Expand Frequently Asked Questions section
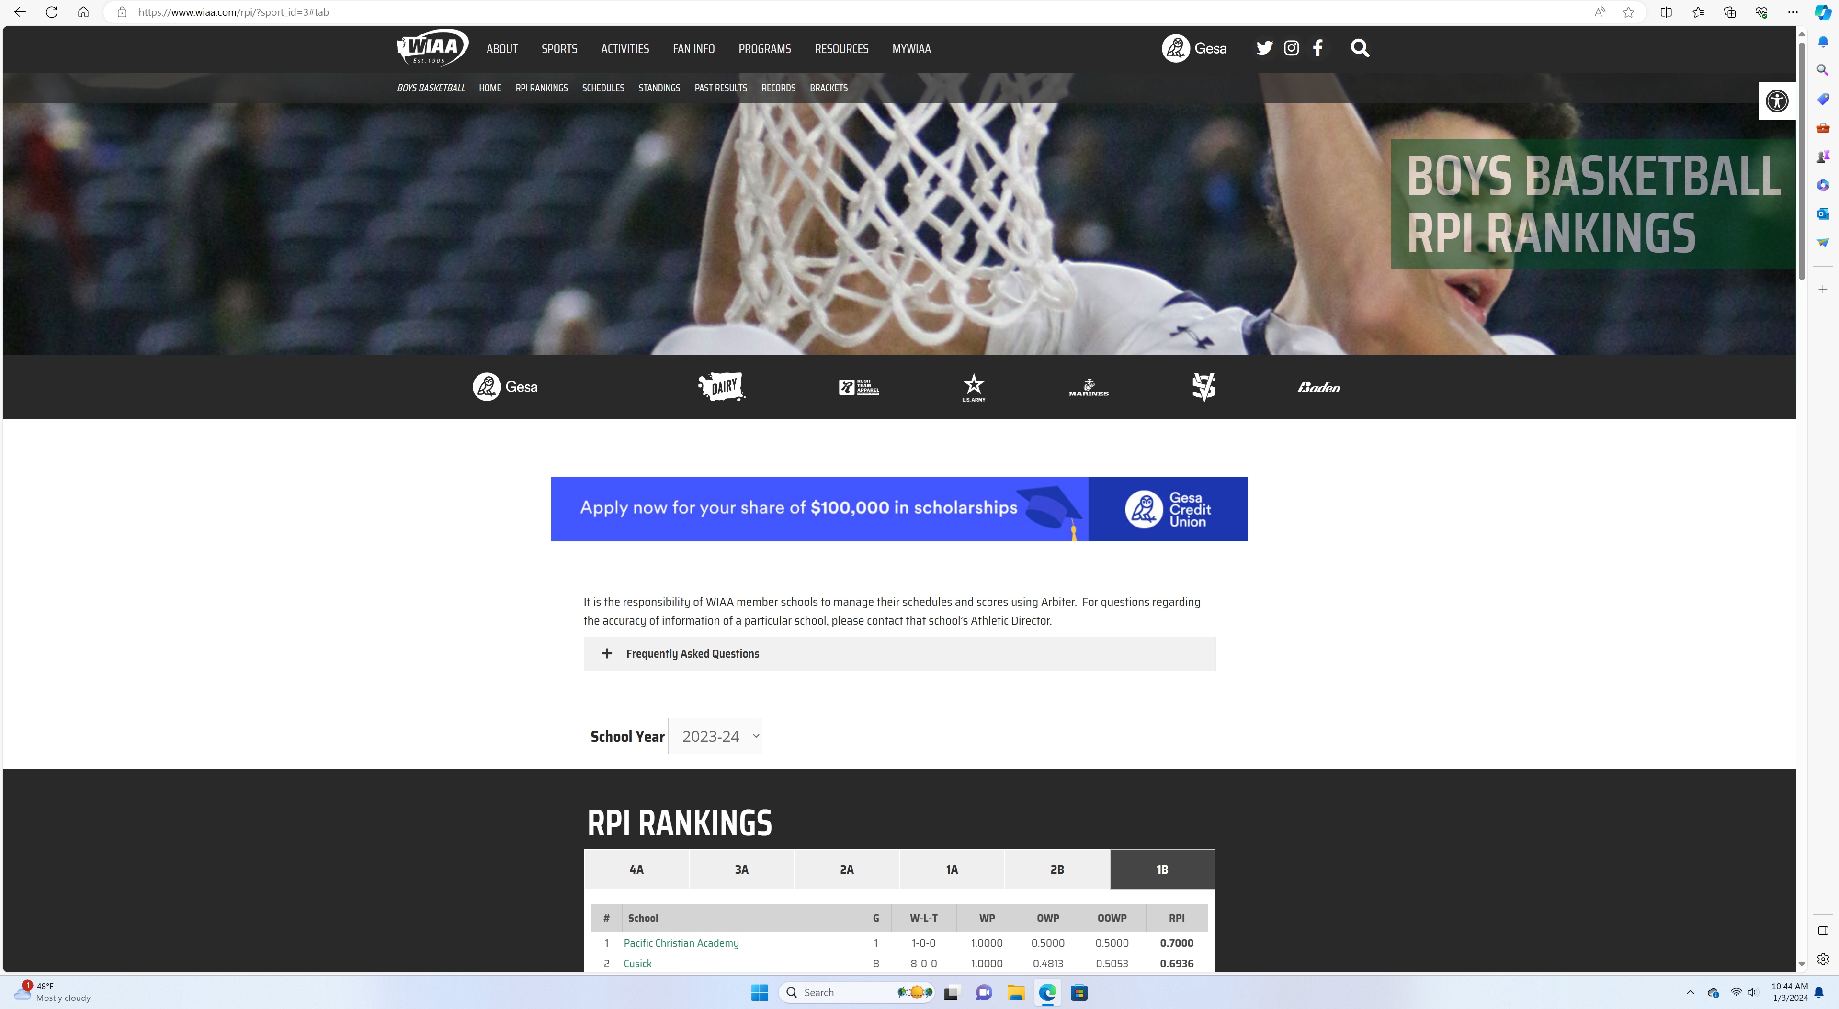This screenshot has height=1009, width=1839. pyautogui.click(x=692, y=654)
